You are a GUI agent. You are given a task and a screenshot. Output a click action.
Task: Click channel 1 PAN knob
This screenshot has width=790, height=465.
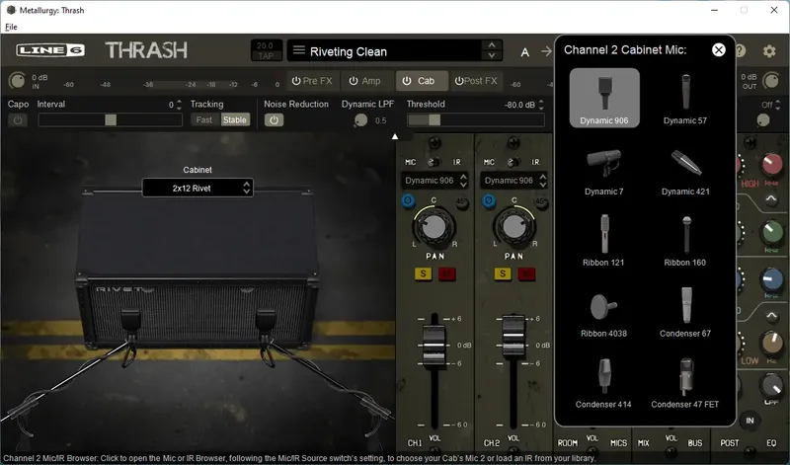click(434, 227)
